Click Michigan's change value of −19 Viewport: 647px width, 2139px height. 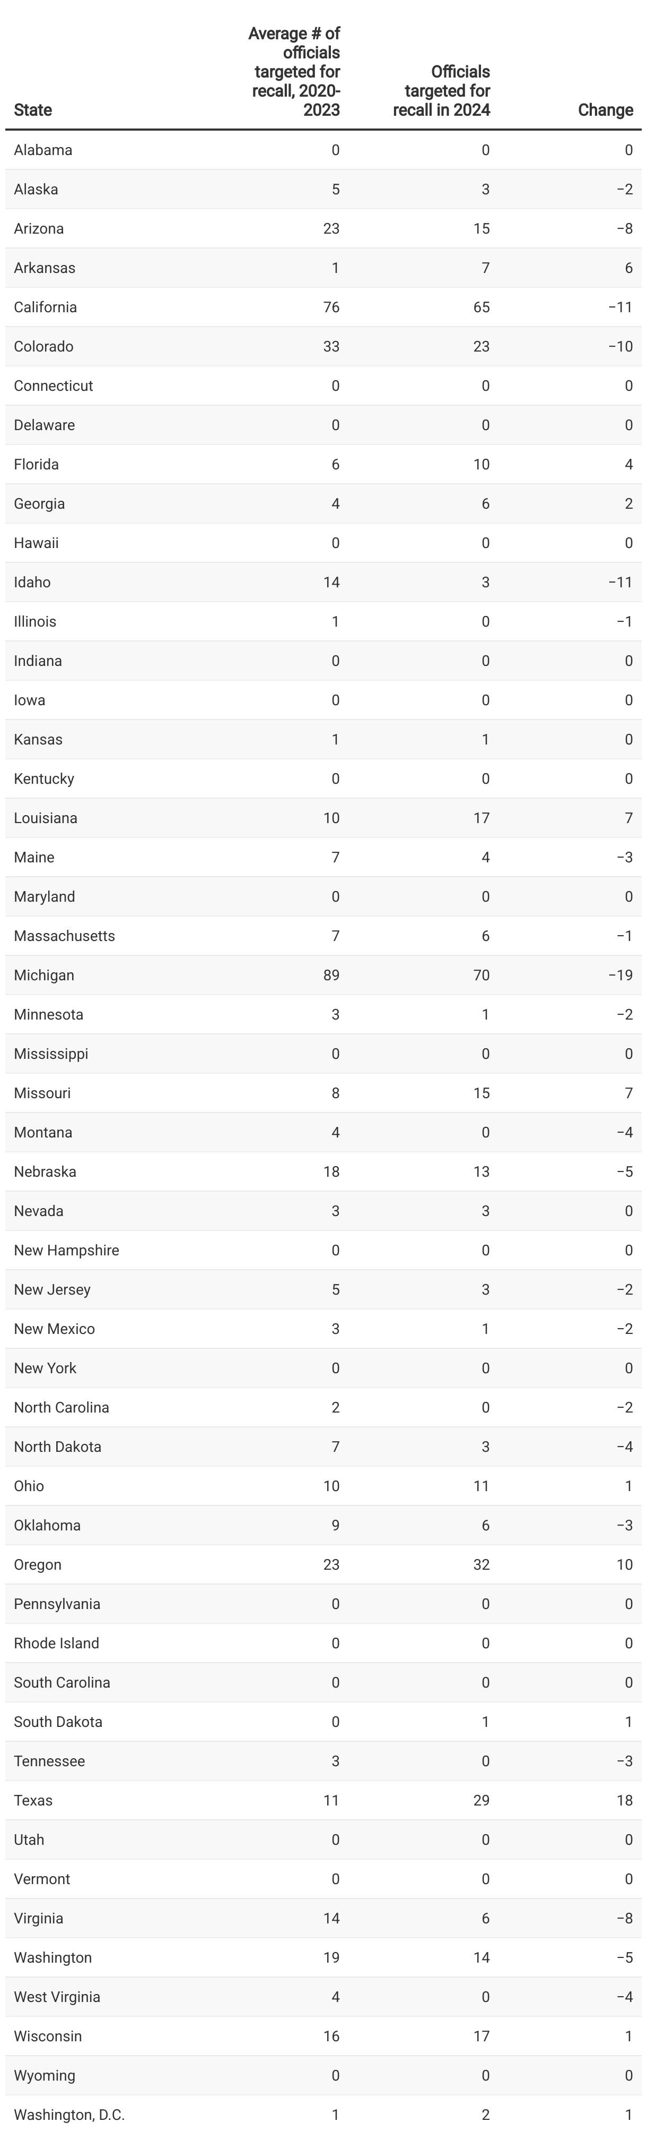[x=620, y=975]
